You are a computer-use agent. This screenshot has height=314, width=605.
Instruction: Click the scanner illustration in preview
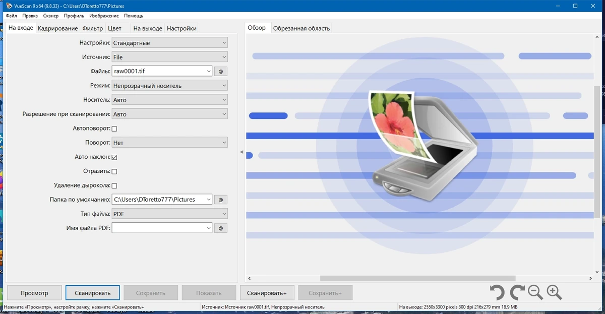tap(421, 145)
